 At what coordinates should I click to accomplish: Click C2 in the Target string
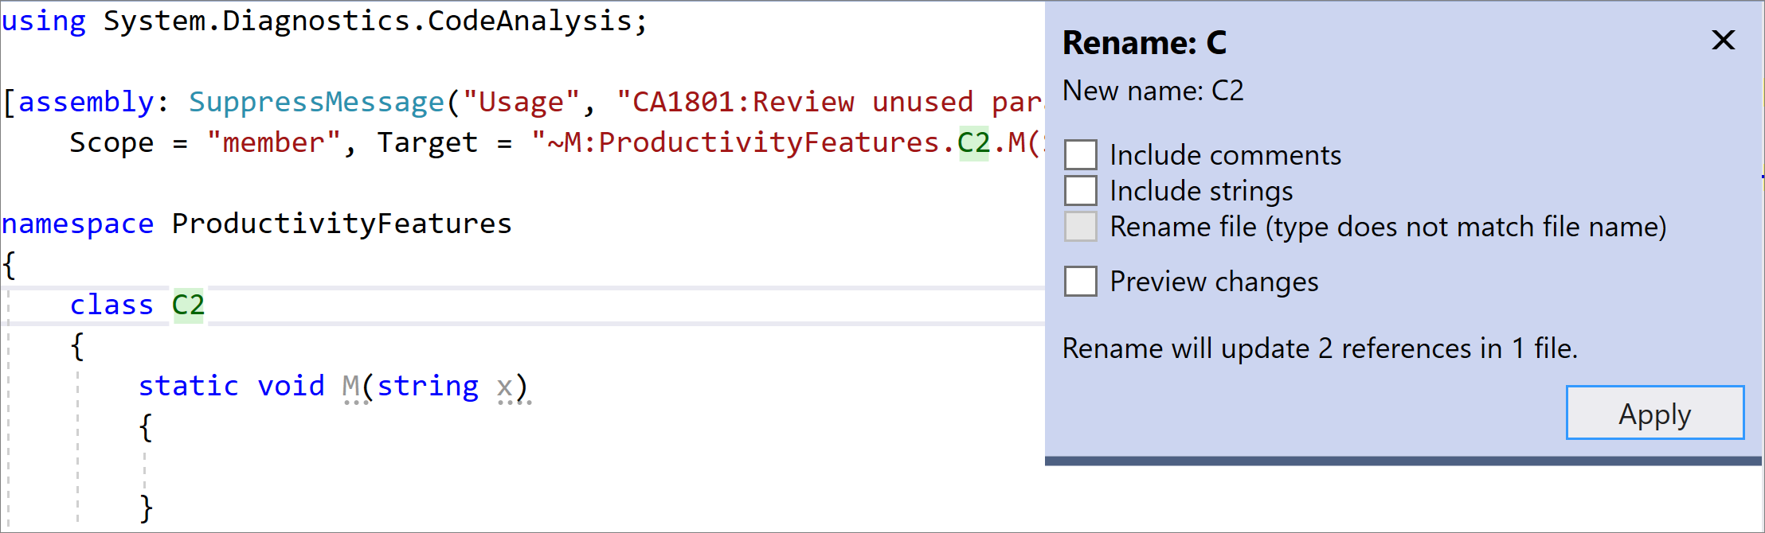(x=973, y=143)
